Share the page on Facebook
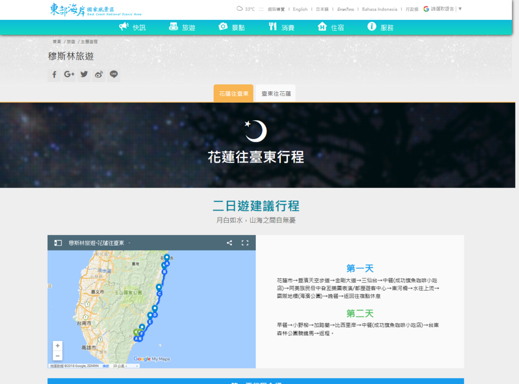Screen dimensions: 519x384 click(54, 75)
